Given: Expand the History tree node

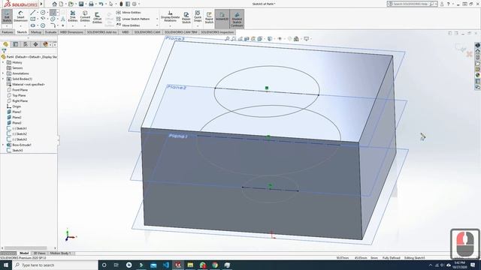Looking at the screenshot, I should (3, 62).
